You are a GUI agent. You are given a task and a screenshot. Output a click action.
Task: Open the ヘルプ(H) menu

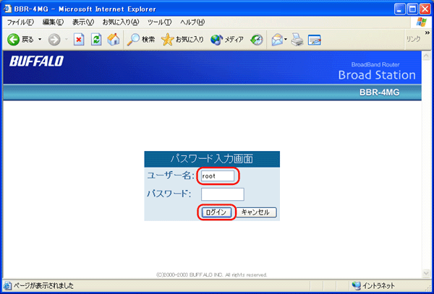pos(192,22)
